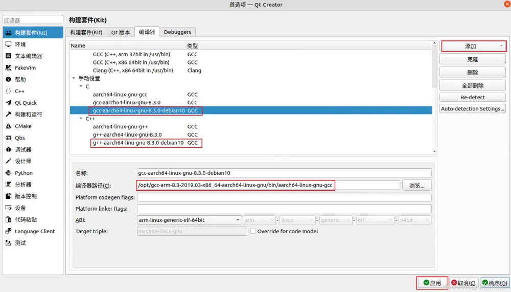Select g++-aarch64-linux-gnu-8.3.0 row

251,134
